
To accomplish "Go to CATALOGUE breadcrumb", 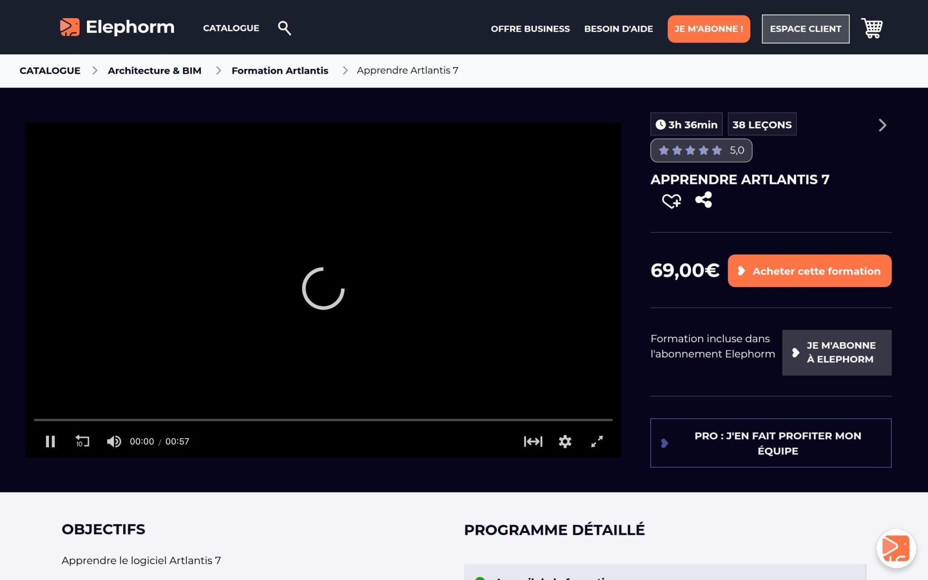I will tap(50, 71).
